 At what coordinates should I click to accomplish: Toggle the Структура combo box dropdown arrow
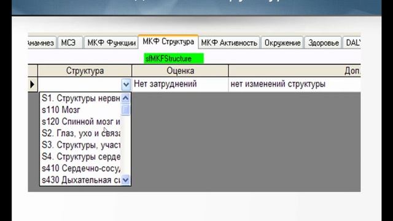[x=126, y=85]
